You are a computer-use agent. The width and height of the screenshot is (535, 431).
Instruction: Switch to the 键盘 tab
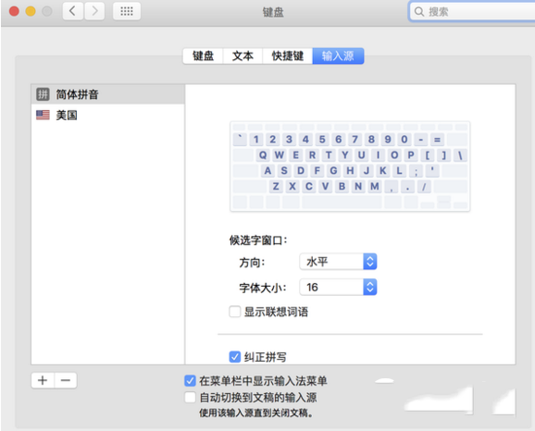[203, 55]
